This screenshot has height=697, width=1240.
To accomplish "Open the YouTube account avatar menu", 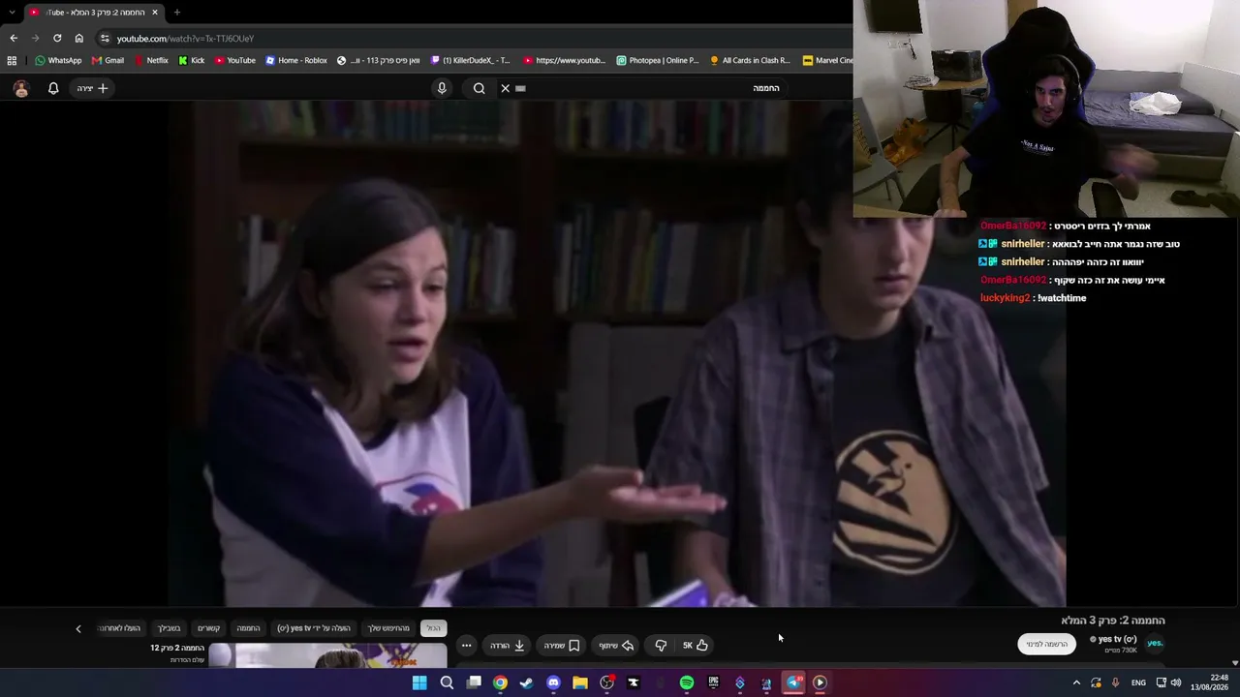I will pyautogui.click(x=21, y=88).
